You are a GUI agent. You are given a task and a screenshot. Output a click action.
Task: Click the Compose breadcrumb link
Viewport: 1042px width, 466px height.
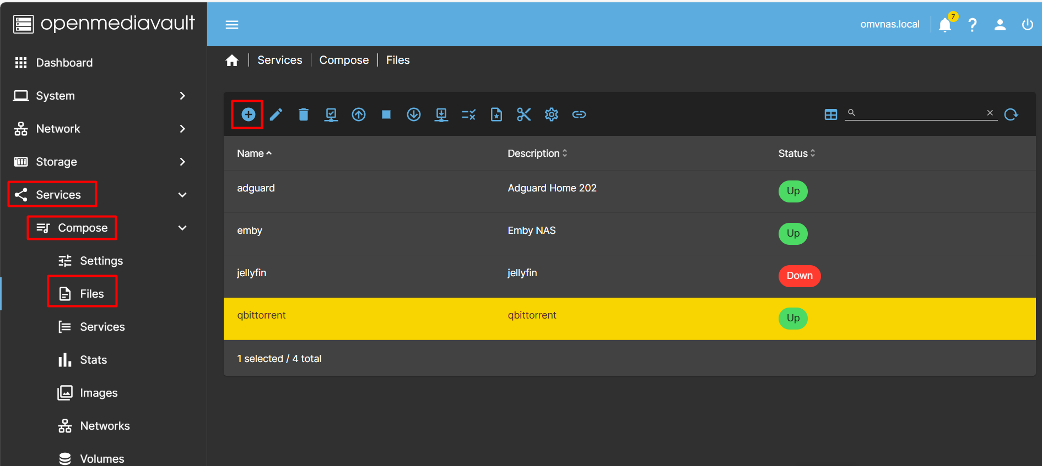point(344,60)
